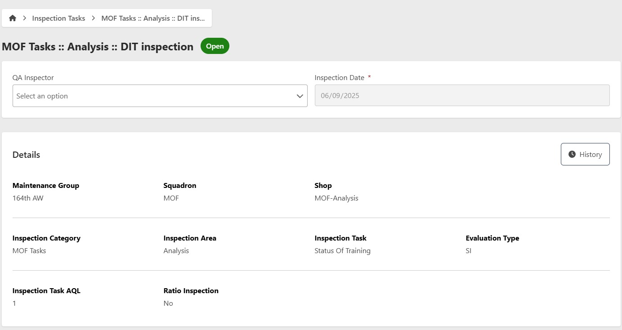
Task: Click the clock icon on the History button
Action: tap(572, 154)
